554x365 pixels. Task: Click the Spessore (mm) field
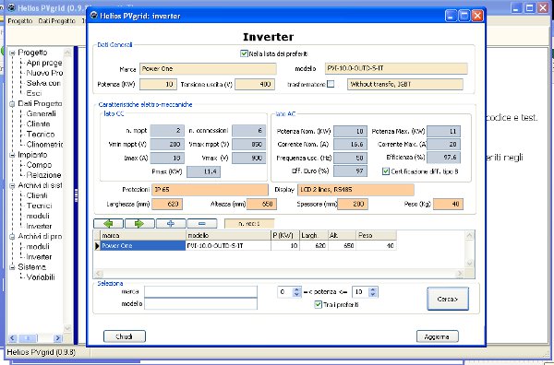pyautogui.click(x=353, y=204)
